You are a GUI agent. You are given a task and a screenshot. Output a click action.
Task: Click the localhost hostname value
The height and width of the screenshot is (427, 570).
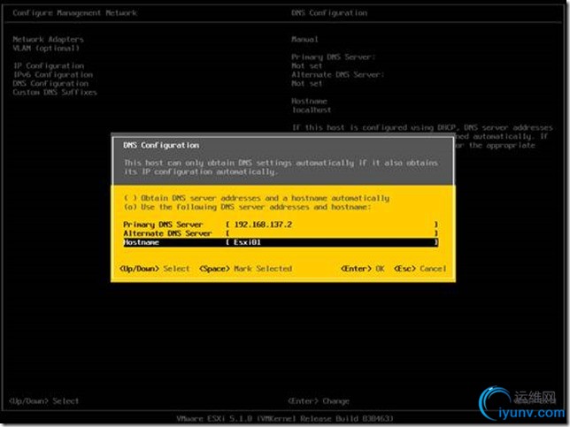[312, 110]
